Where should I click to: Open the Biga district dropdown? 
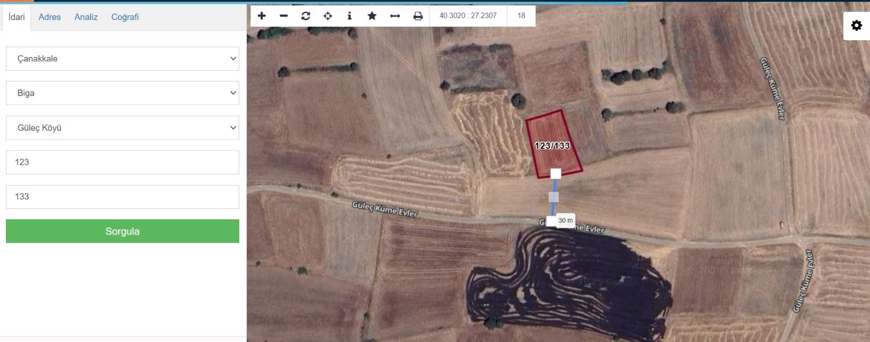click(122, 93)
